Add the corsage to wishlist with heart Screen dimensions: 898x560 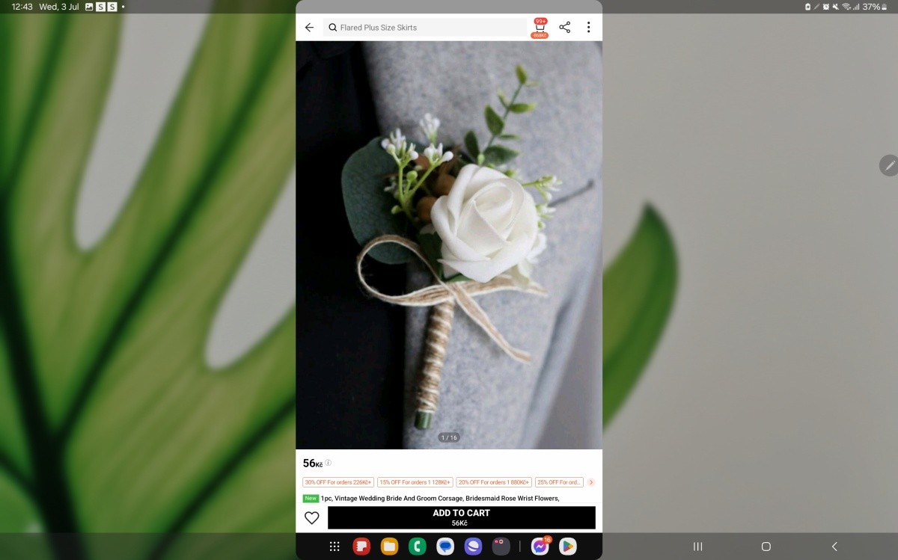(312, 517)
